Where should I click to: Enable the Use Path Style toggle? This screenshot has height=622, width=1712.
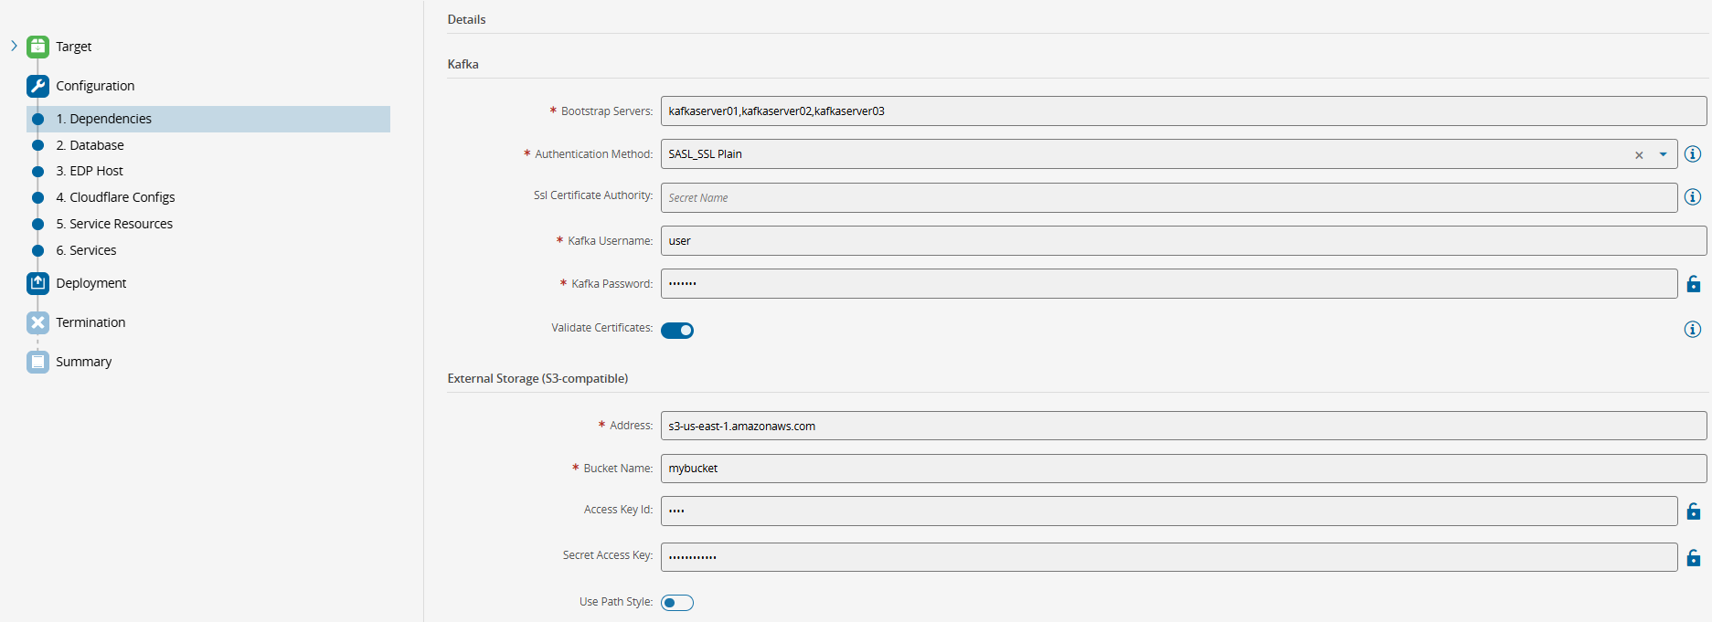click(x=677, y=603)
